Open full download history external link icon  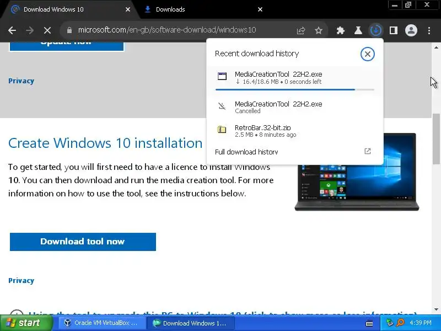(x=367, y=151)
